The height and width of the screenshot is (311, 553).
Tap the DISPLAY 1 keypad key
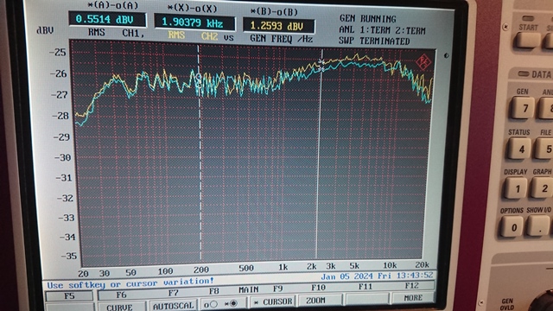click(x=517, y=188)
